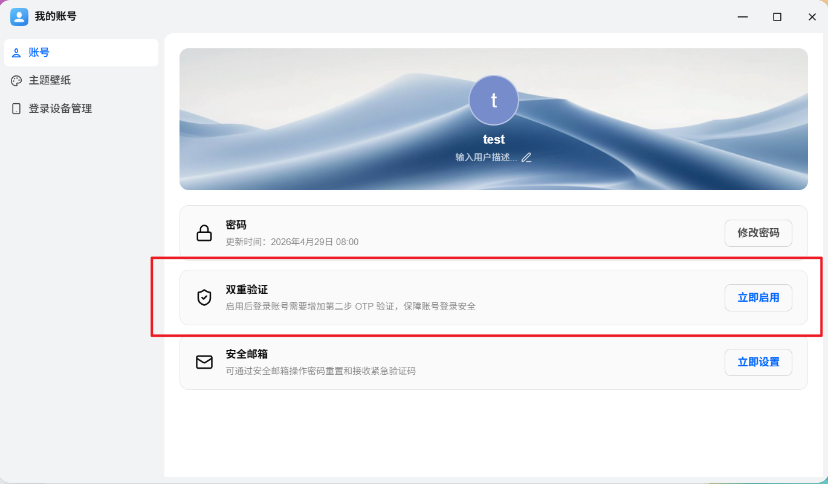
Task: Click the round 't' user avatar
Action: point(494,100)
